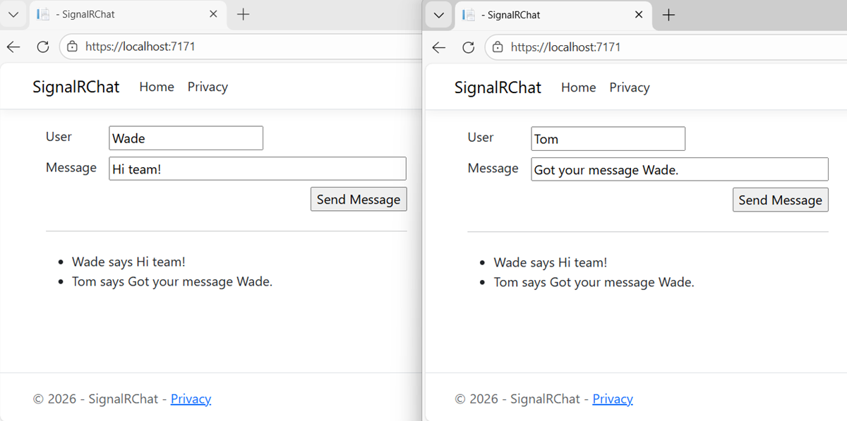Click the reload icon in Wade's browser
Viewport: 847px width, 421px height.
point(42,47)
